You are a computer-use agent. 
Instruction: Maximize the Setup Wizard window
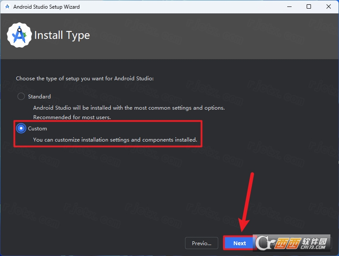(x=309, y=7)
